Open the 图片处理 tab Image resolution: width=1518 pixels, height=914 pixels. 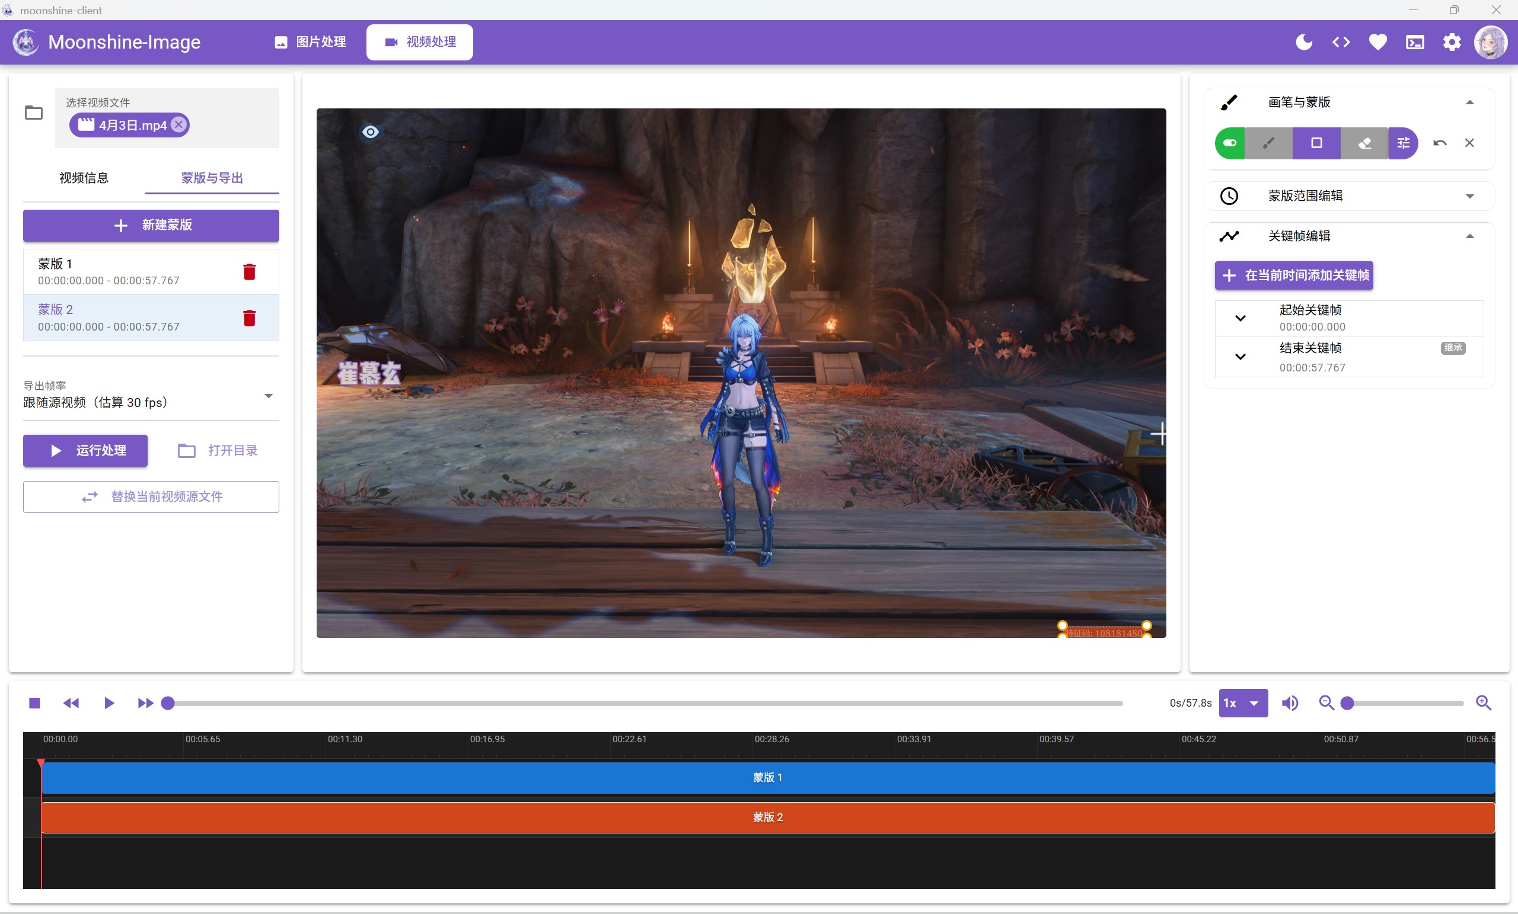310,42
